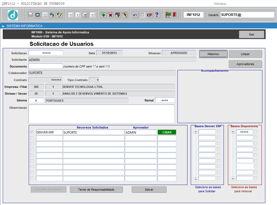Open Termo de Responsabilidade
This screenshot has height=205, width=277.
tap(96, 190)
